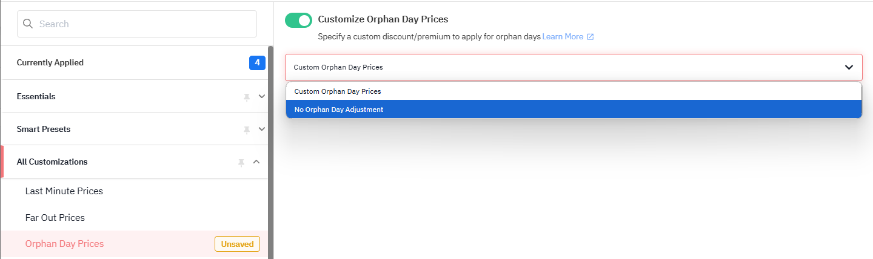The width and height of the screenshot is (873, 259).
Task: Click the Unsaved badge on Orphan Day Prices
Action: (237, 244)
